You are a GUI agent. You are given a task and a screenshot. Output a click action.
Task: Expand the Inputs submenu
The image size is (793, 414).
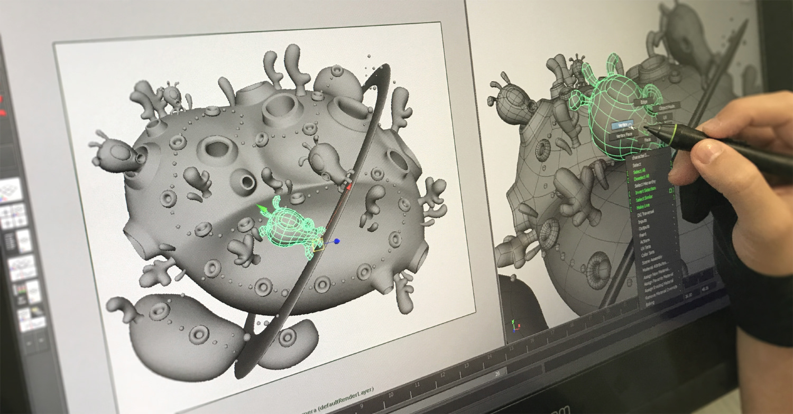point(642,222)
